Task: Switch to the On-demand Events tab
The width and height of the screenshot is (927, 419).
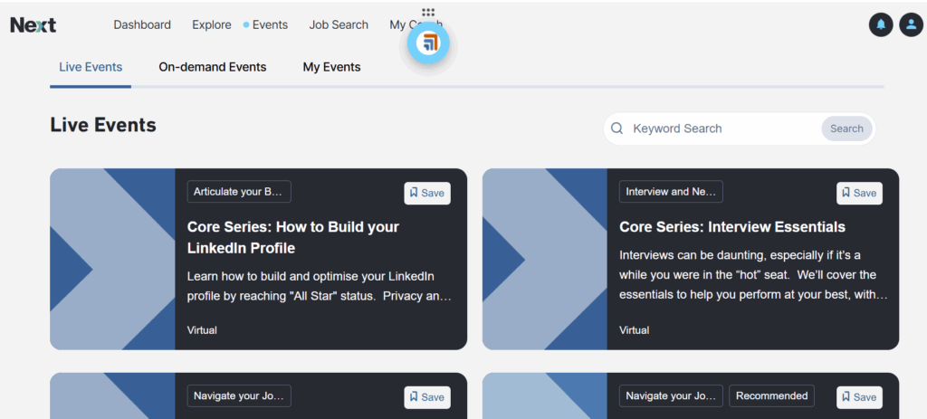Action: (x=213, y=67)
